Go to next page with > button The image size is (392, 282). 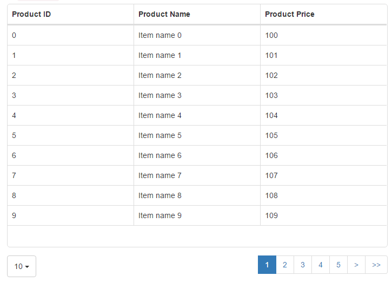point(356,265)
